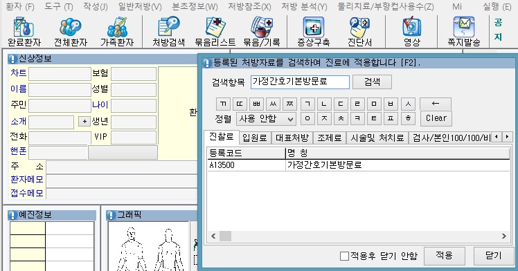
Task: Open the 일반처방(V) menu
Action: tap(140, 6)
